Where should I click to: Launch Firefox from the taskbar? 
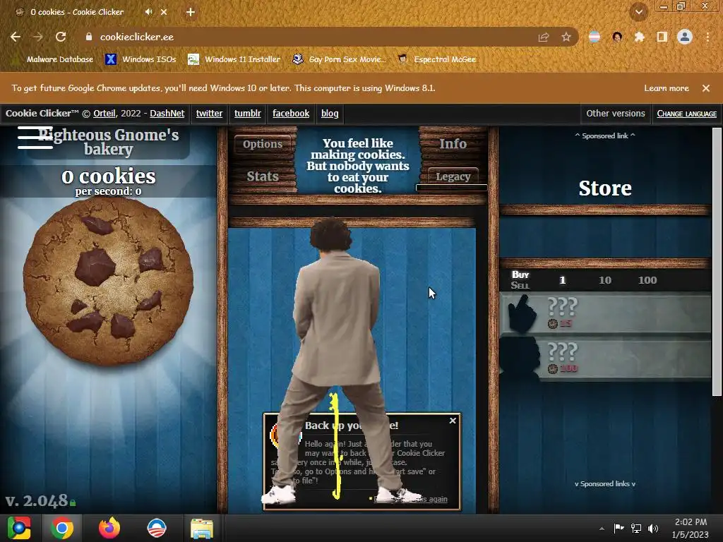coord(109,528)
